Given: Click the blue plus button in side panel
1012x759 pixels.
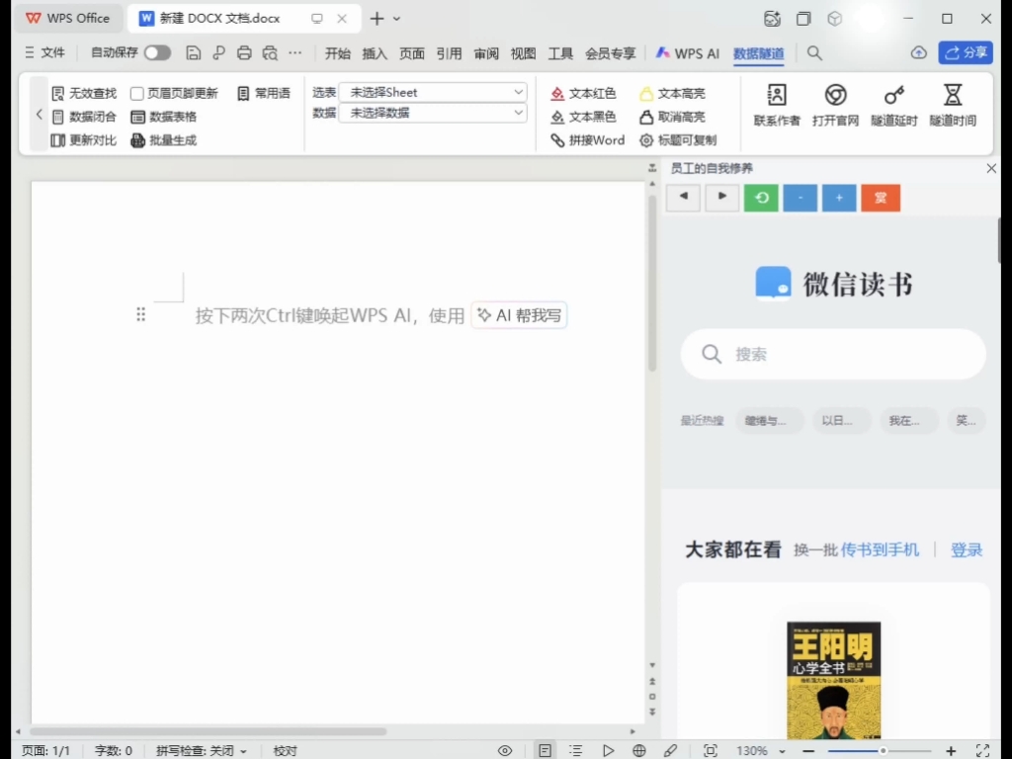Looking at the screenshot, I should point(839,198).
